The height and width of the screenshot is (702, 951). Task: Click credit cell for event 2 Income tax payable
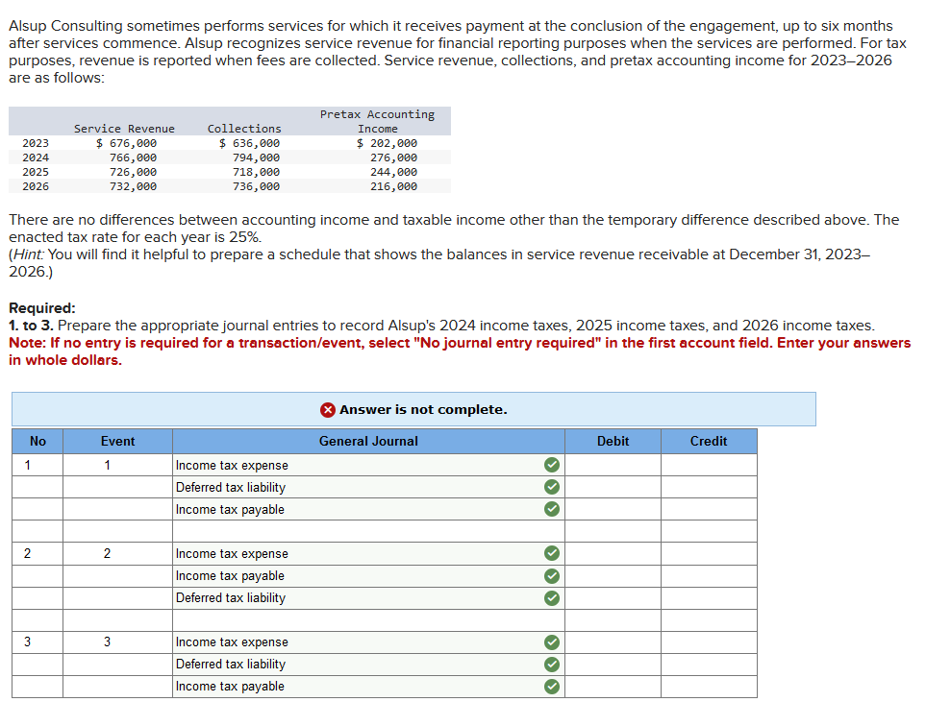[709, 575]
